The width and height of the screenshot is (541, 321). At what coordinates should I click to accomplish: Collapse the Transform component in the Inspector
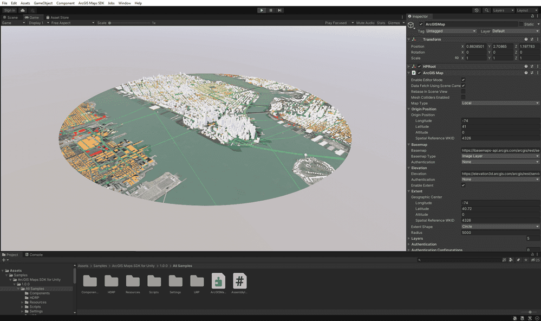[x=409, y=38]
